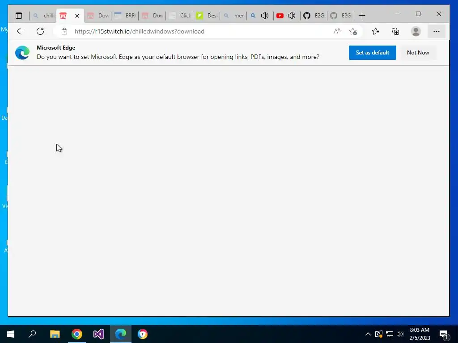Open taskbar Search
This screenshot has height=343, width=458.
click(x=32, y=334)
